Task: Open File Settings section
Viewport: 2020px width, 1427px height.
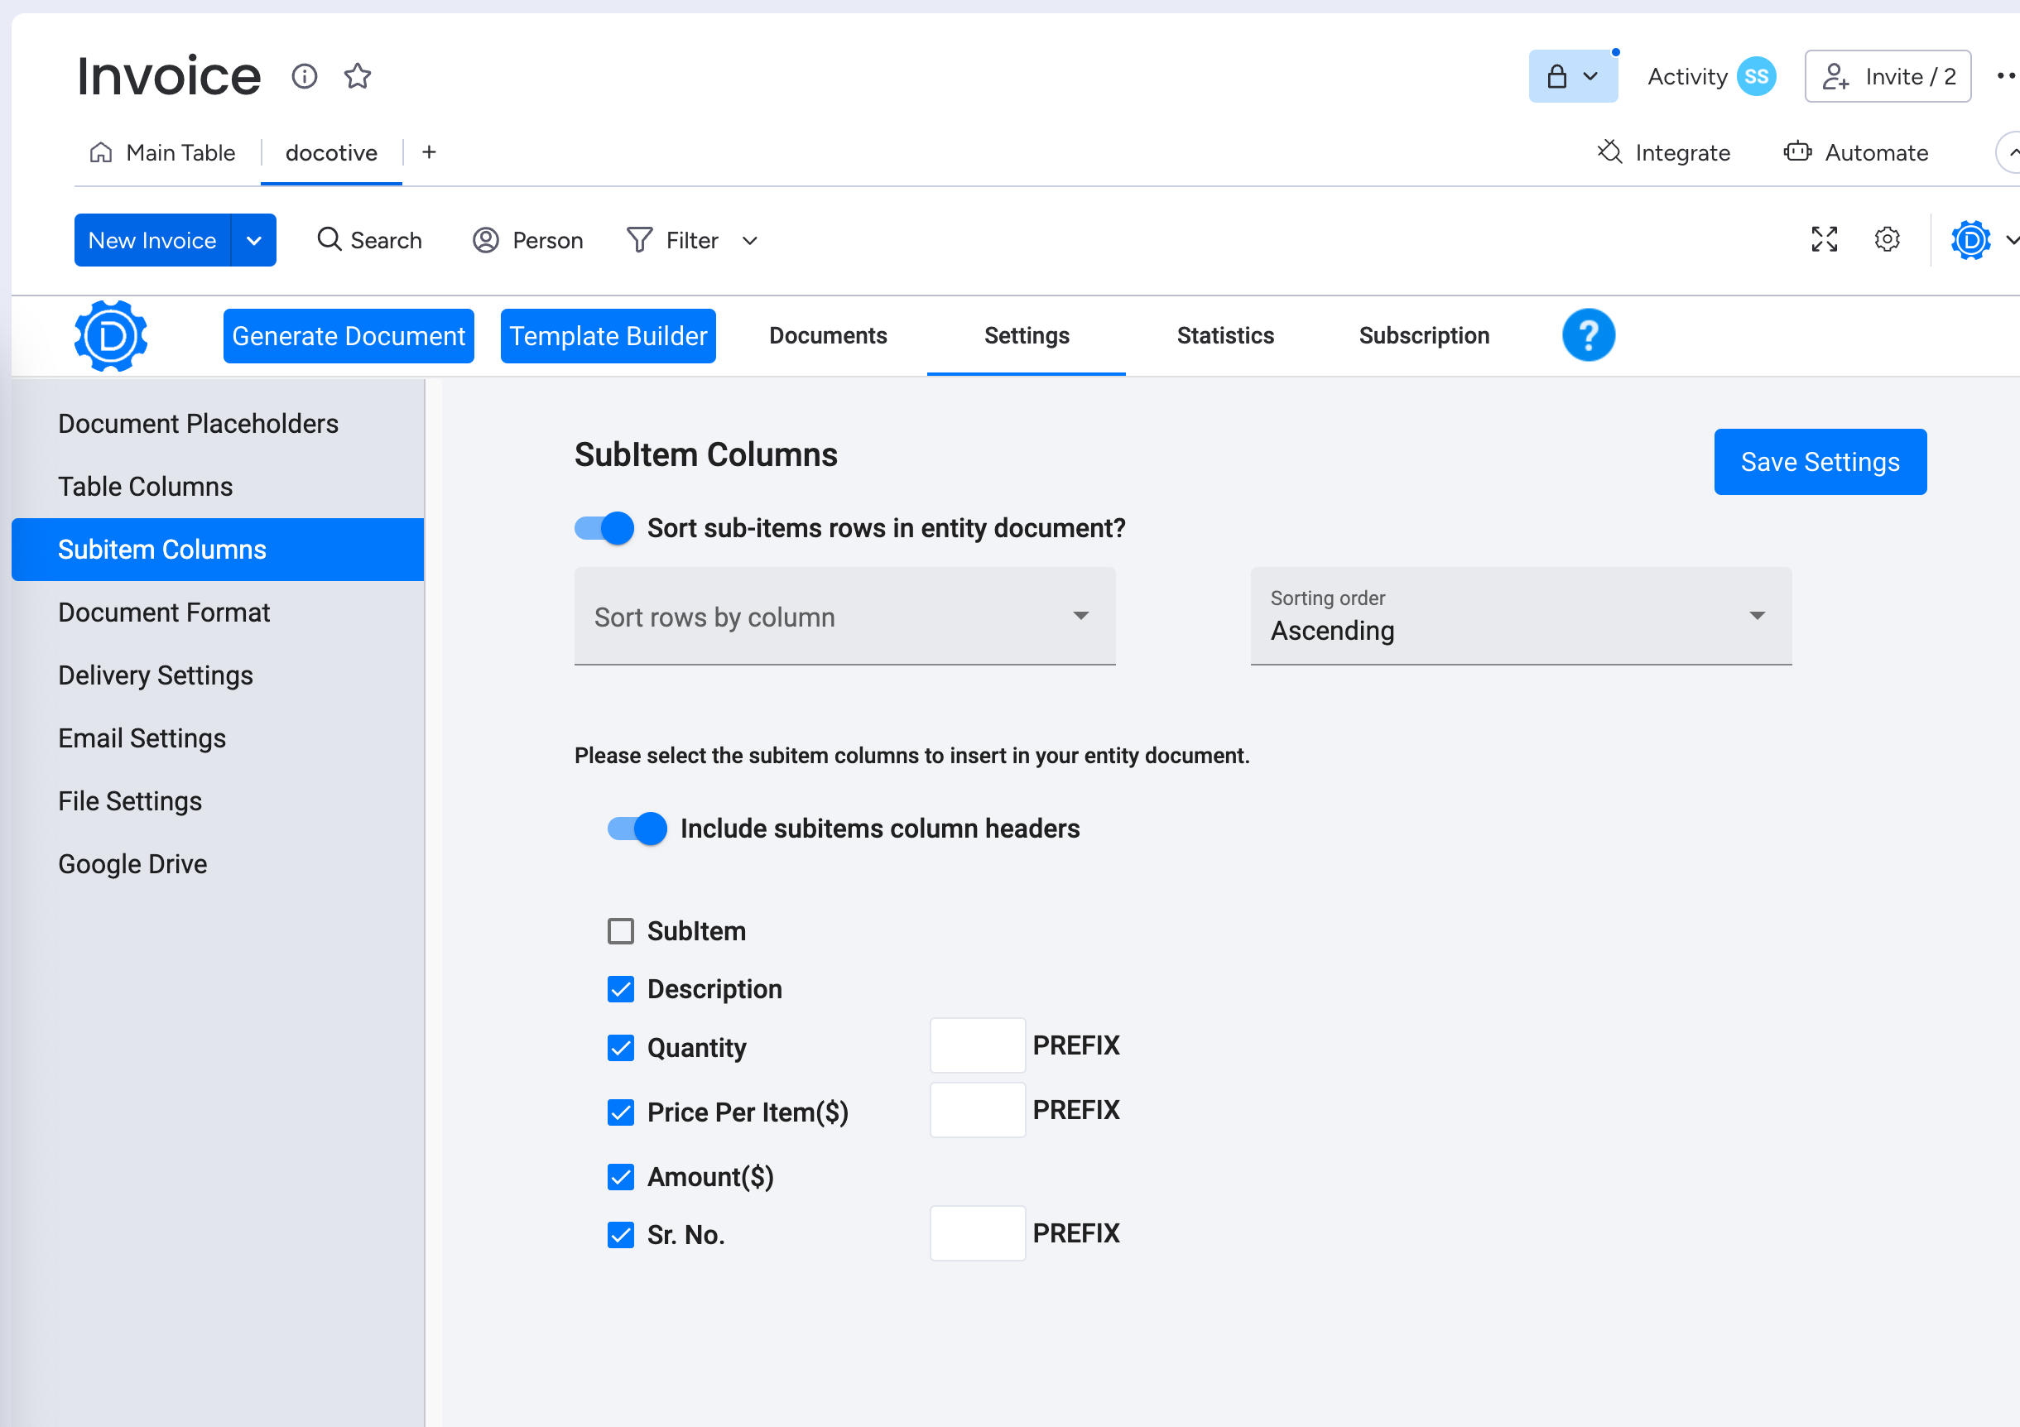Action: coord(219,801)
